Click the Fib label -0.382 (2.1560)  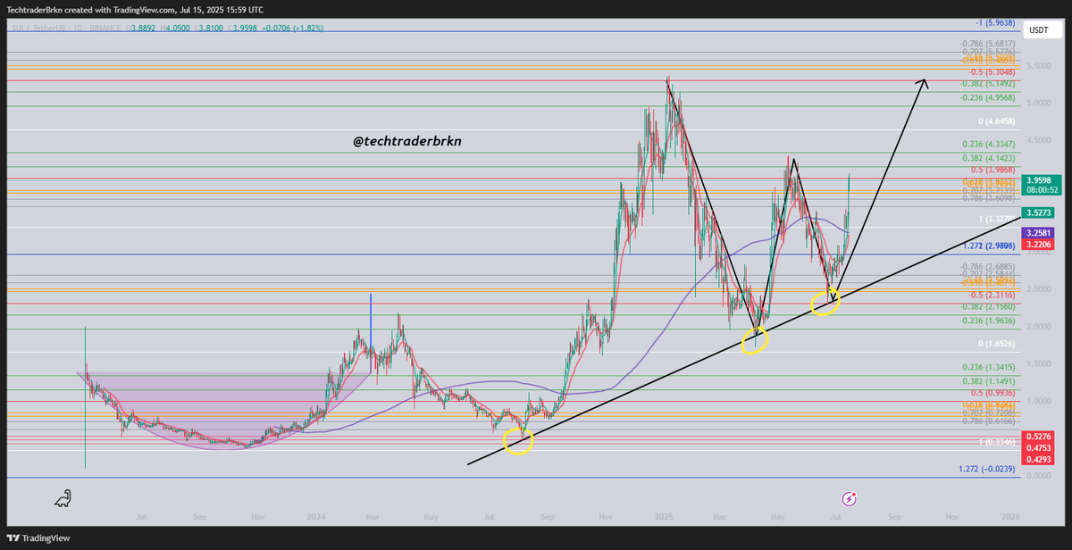pos(990,306)
